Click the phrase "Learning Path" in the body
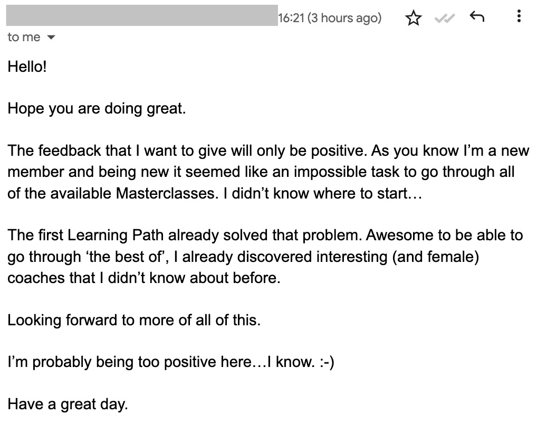 (x=115, y=236)
